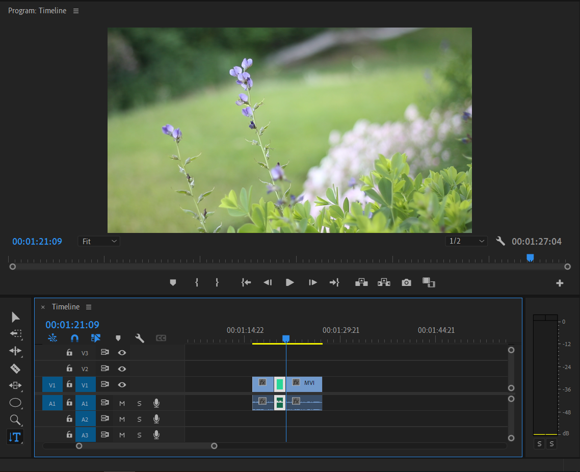Viewport: 580px width, 472px height.
Task: Hide the V1 track output eye
Action: (122, 385)
